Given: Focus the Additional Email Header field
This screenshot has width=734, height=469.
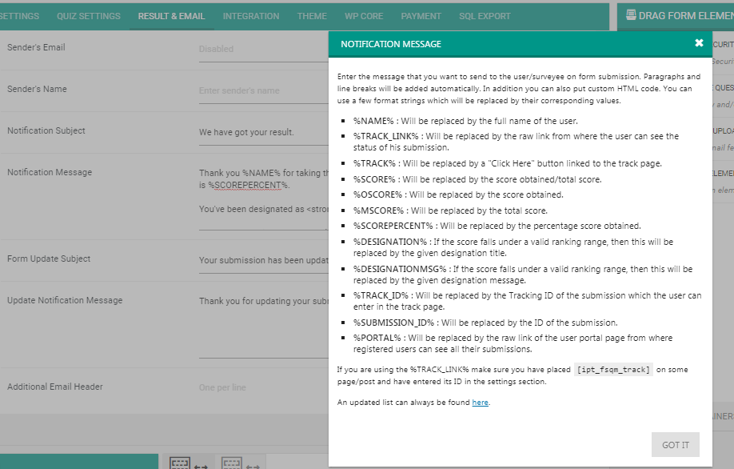Looking at the screenshot, I should [264, 388].
